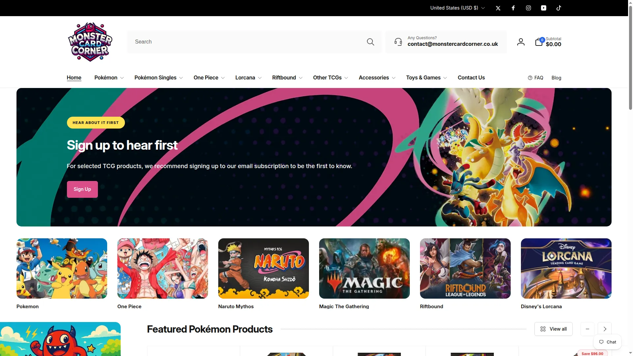Open the YouTube social link
This screenshot has height=356, width=633.
tap(544, 8)
